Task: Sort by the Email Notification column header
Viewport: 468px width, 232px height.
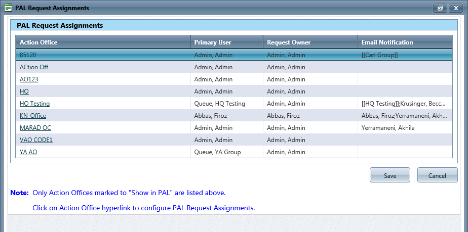Action: click(x=405, y=42)
